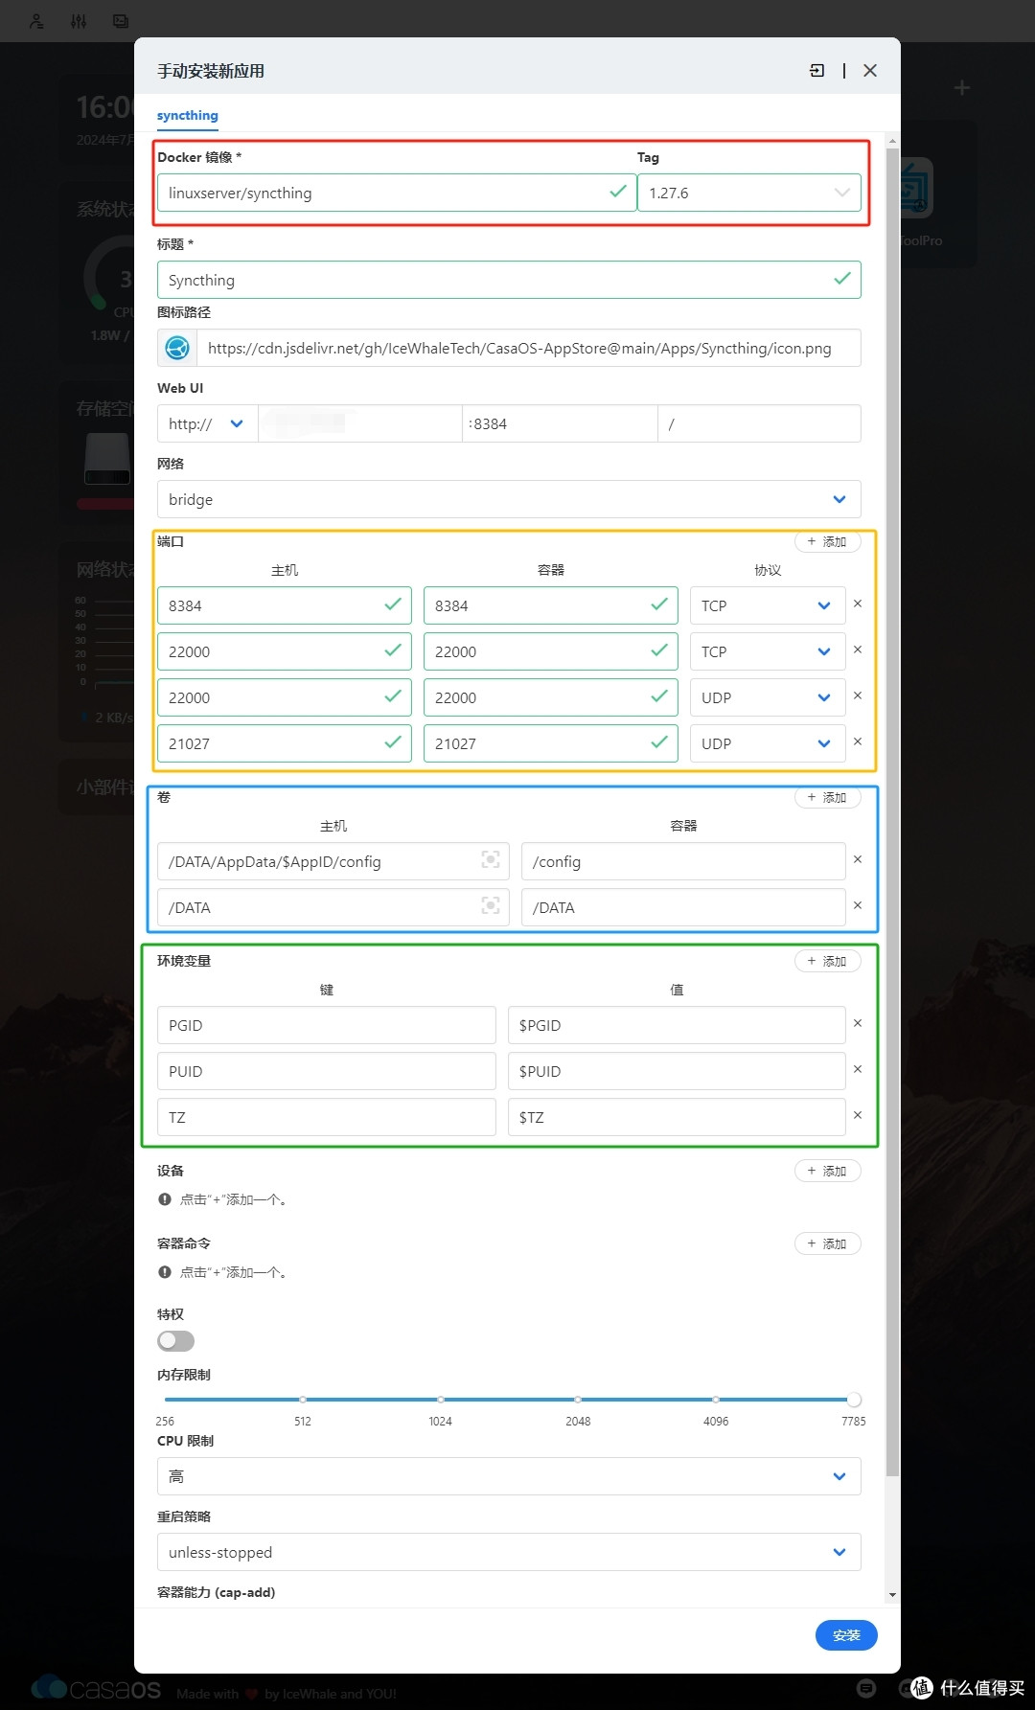Open protocol dropdown for port 21027
This screenshot has width=1035, height=1710.
(768, 743)
